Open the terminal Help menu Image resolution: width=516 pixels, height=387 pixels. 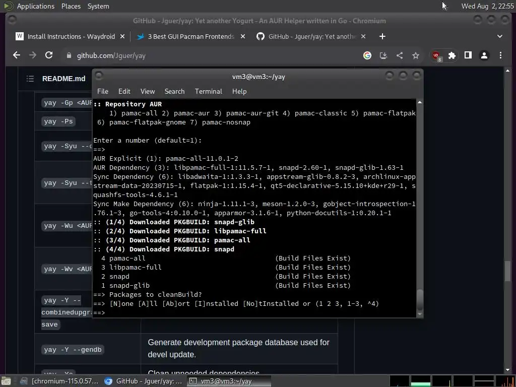pos(239,91)
